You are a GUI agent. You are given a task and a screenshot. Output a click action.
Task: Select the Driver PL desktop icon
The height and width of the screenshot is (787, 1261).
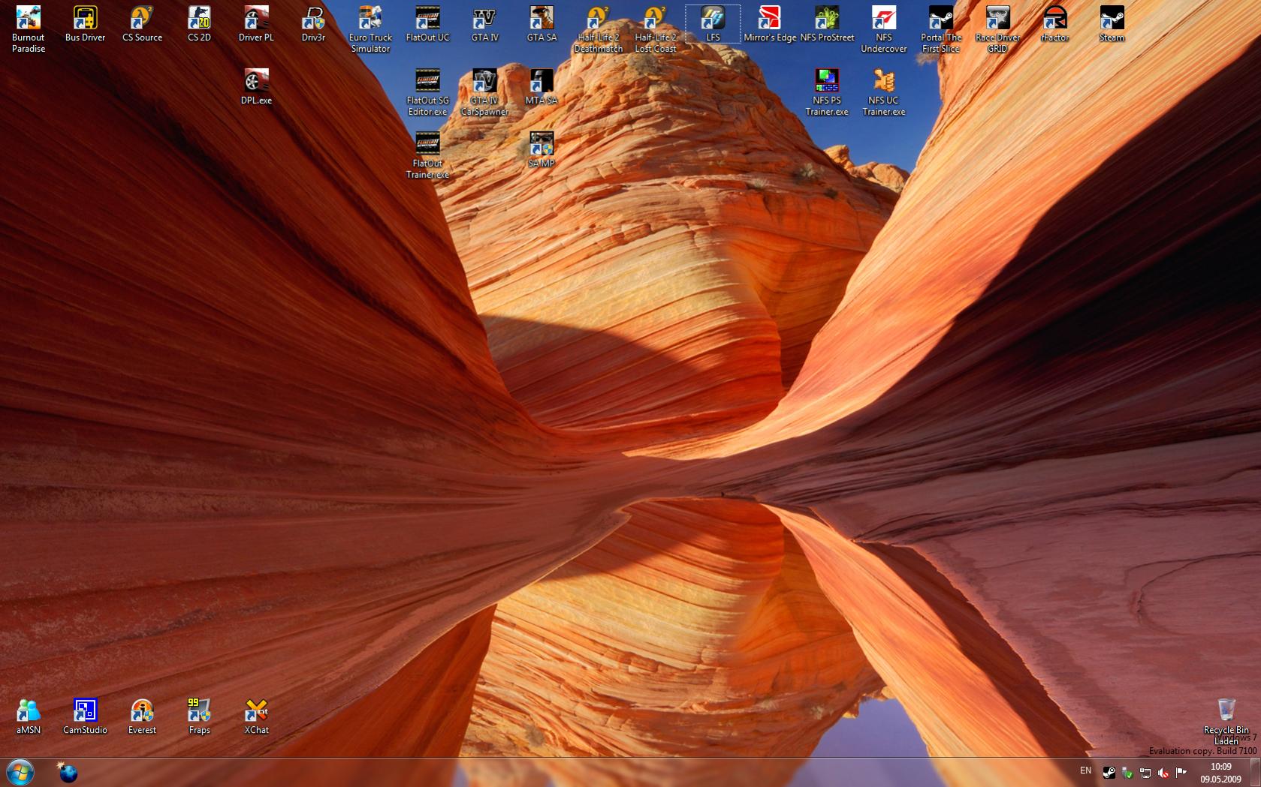pyautogui.click(x=256, y=24)
